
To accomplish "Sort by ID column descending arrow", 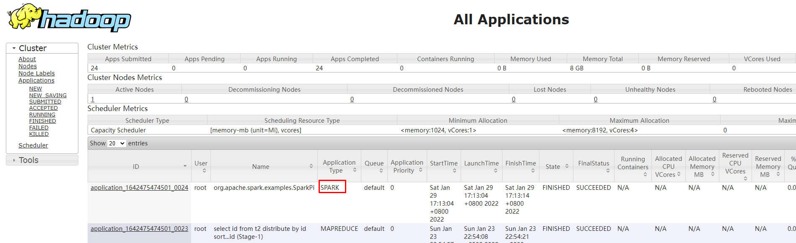I will (185, 166).
